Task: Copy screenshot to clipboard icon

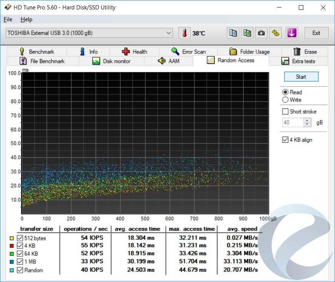Action: point(247,33)
